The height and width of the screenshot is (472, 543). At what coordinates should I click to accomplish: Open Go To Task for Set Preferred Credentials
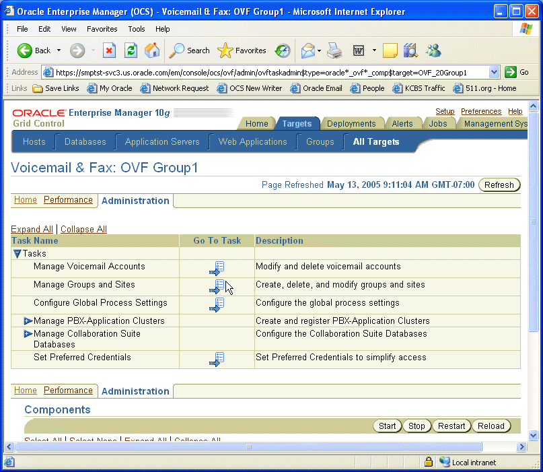pos(217,360)
